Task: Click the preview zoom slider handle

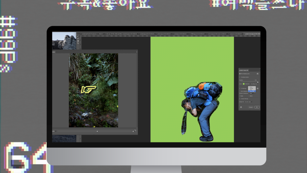Action: tap(97, 131)
